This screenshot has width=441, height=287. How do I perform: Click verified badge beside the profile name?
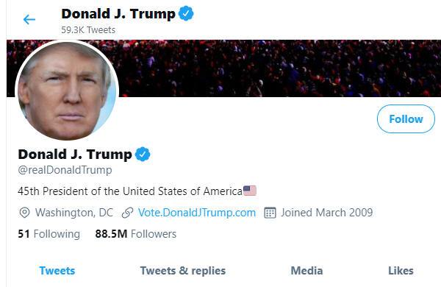tap(143, 154)
